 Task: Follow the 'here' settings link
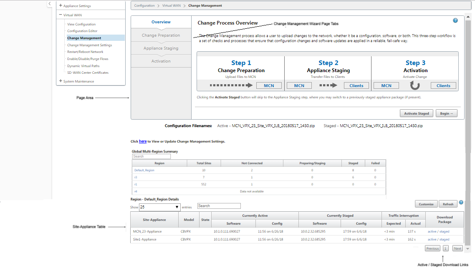click(143, 141)
